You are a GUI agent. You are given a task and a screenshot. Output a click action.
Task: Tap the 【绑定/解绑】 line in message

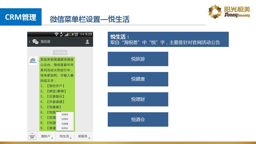click(53, 91)
